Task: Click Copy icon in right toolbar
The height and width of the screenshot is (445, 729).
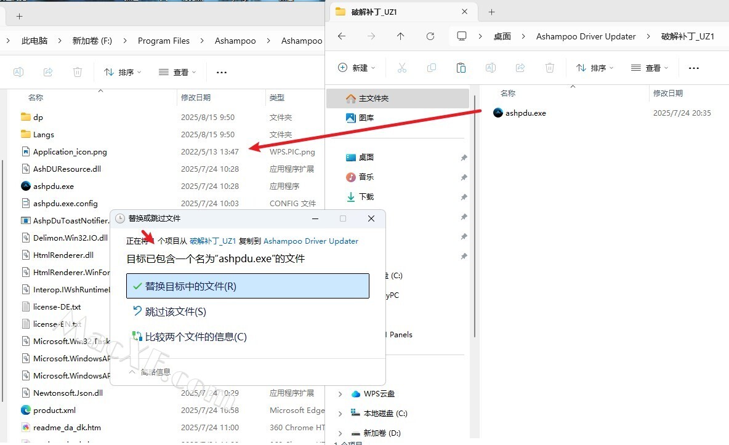Action: point(432,68)
